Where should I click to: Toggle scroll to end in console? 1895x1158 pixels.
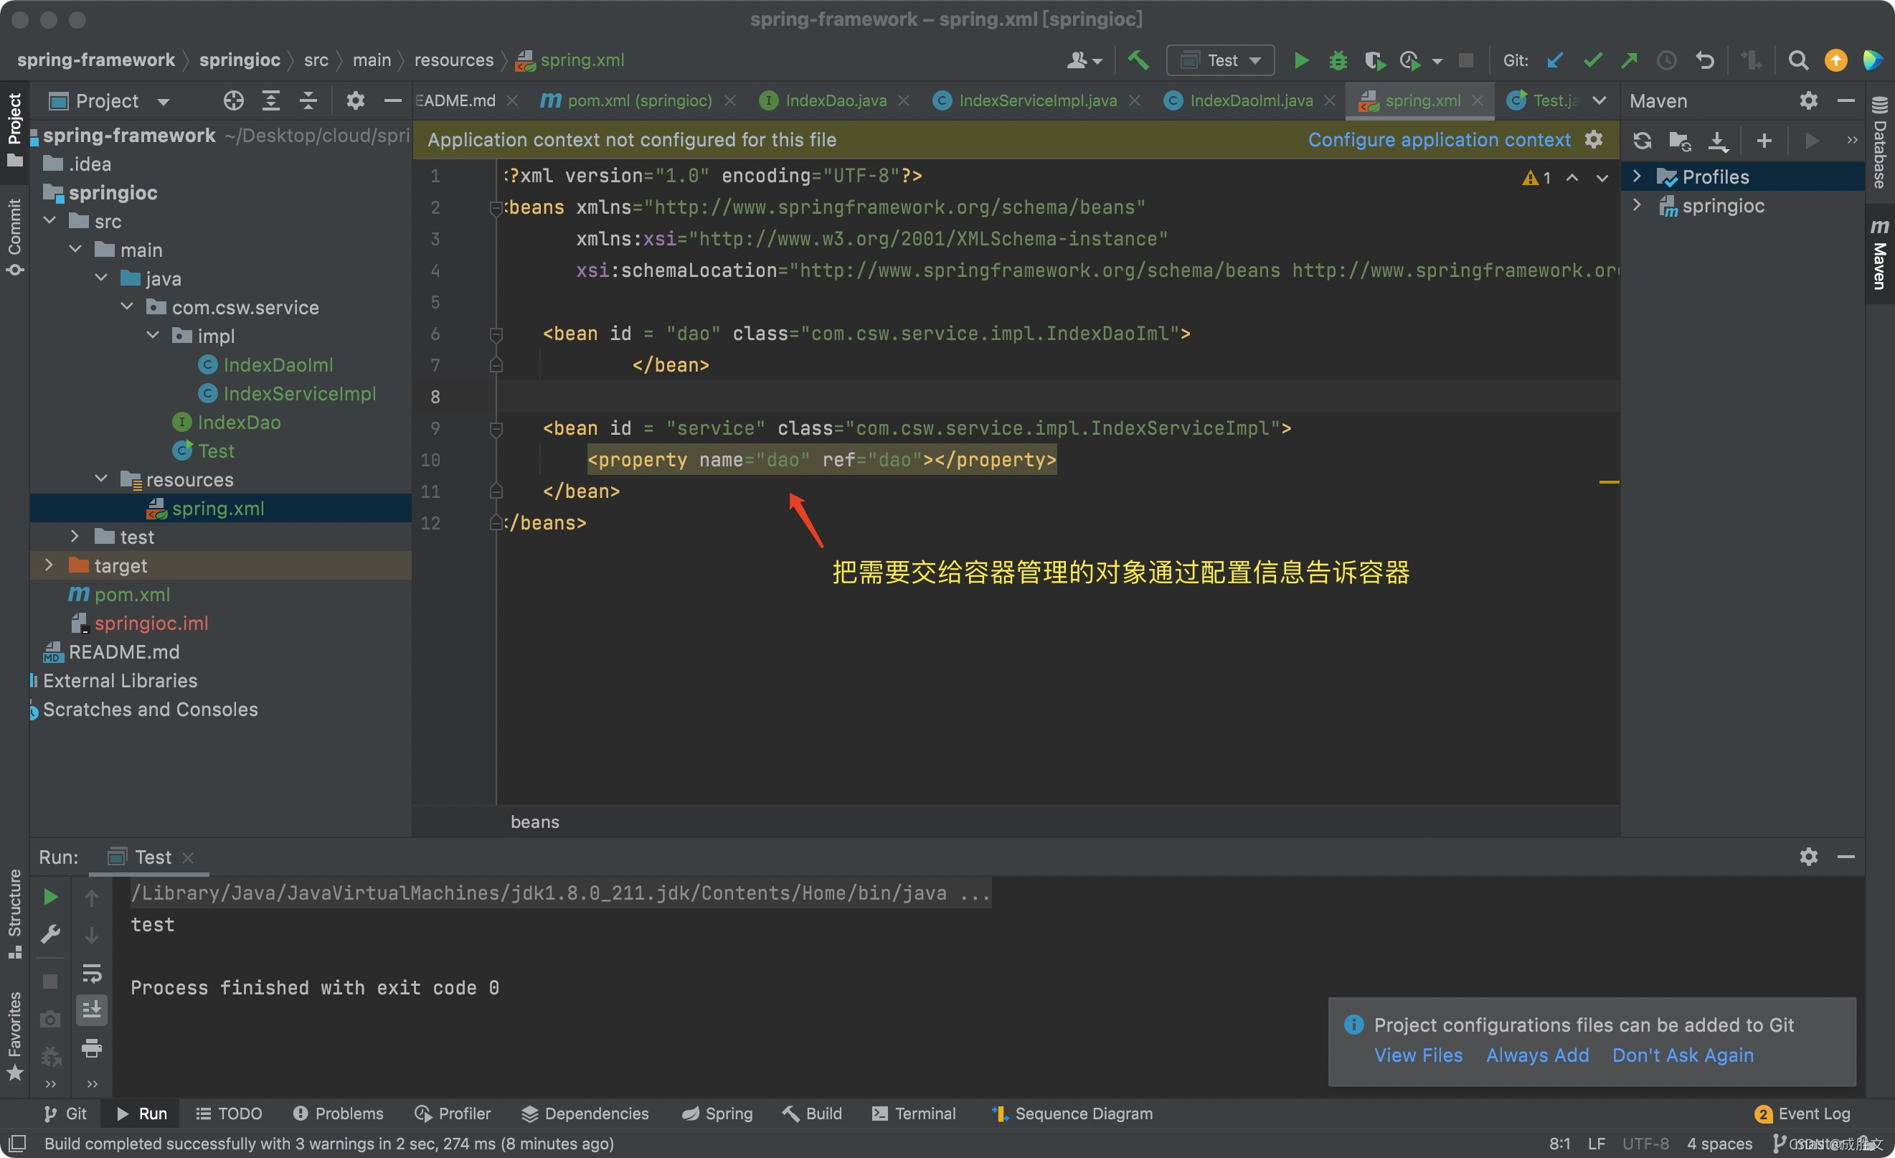[92, 1009]
